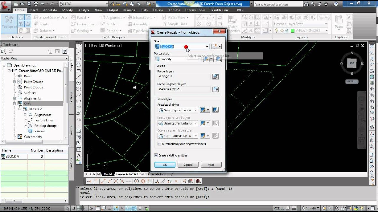Viewport: 378px width, 212px height.
Task: Click Help in Create Parcels dialog
Action: [211, 165]
